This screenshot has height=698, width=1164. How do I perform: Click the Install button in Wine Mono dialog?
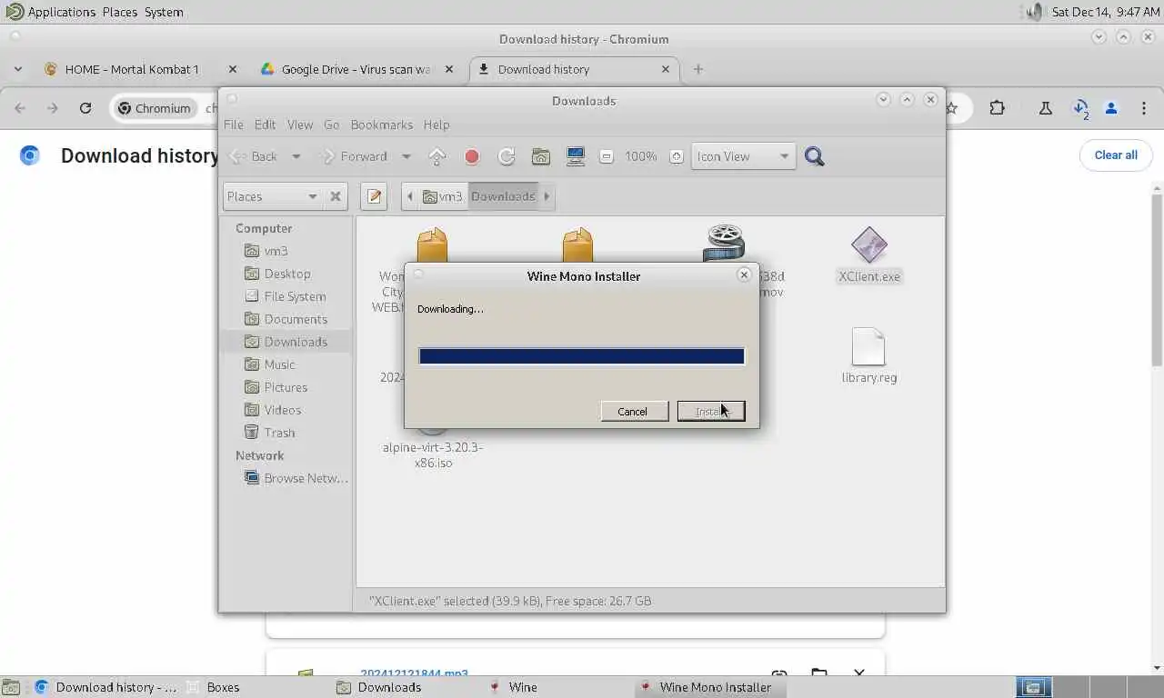pyautogui.click(x=711, y=412)
